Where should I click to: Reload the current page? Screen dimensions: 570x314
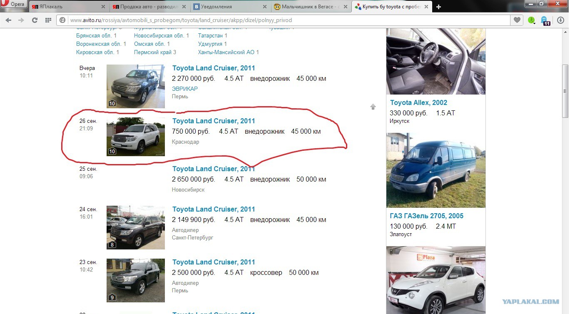click(x=35, y=20)
